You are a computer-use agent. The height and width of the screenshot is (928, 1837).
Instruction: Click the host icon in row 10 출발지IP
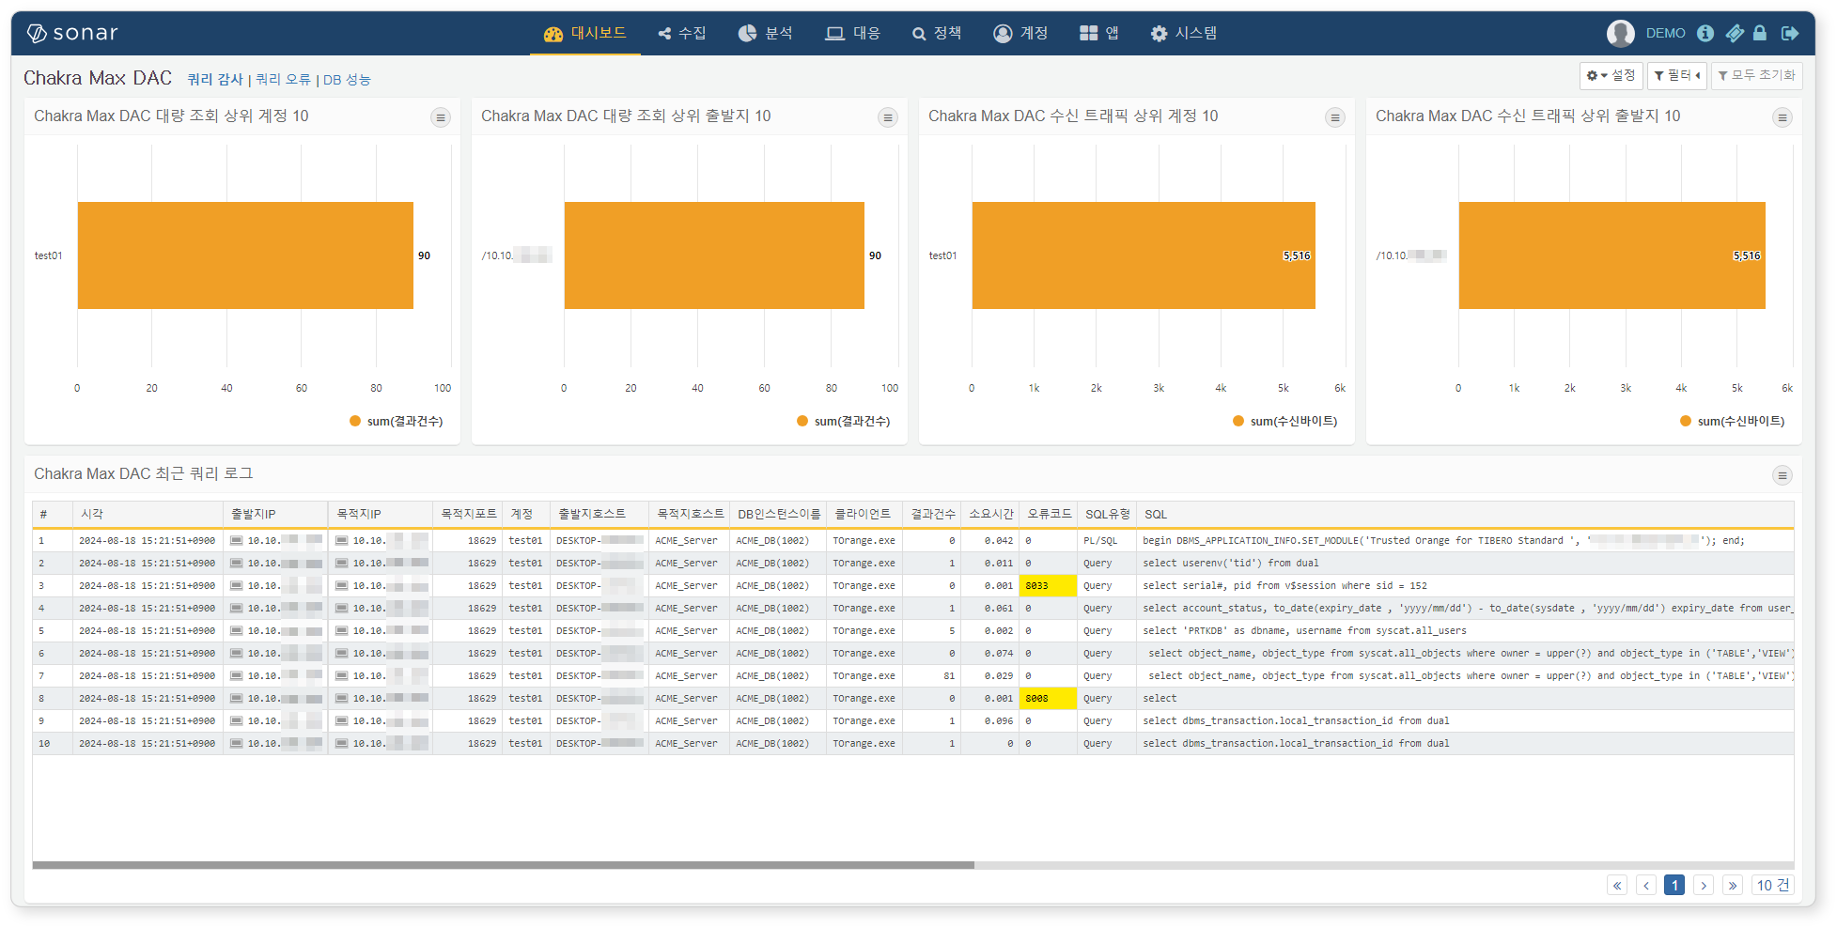pos(237,744)
